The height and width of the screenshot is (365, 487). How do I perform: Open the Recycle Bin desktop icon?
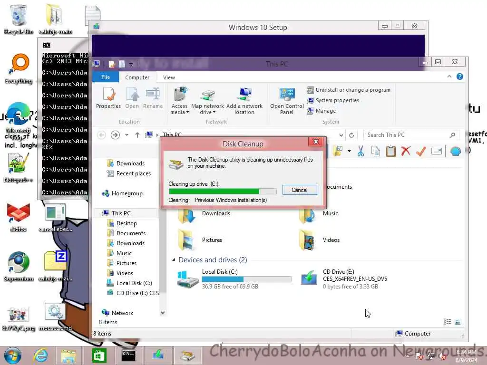pos(19,19)
